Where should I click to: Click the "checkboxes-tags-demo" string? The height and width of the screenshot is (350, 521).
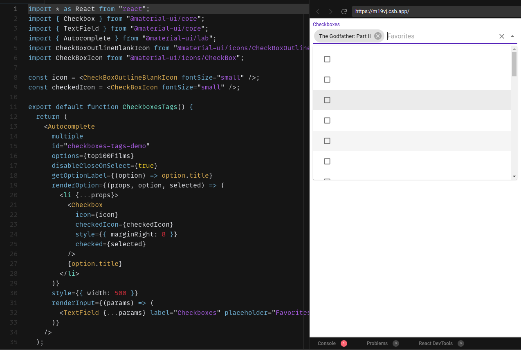tap(107, 146)
